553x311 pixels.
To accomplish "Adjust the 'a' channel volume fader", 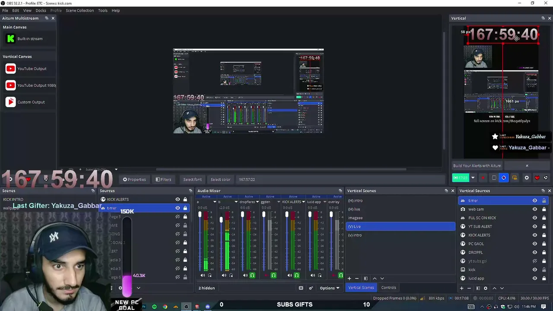I will pyautogui.click(x=200, y=215).
